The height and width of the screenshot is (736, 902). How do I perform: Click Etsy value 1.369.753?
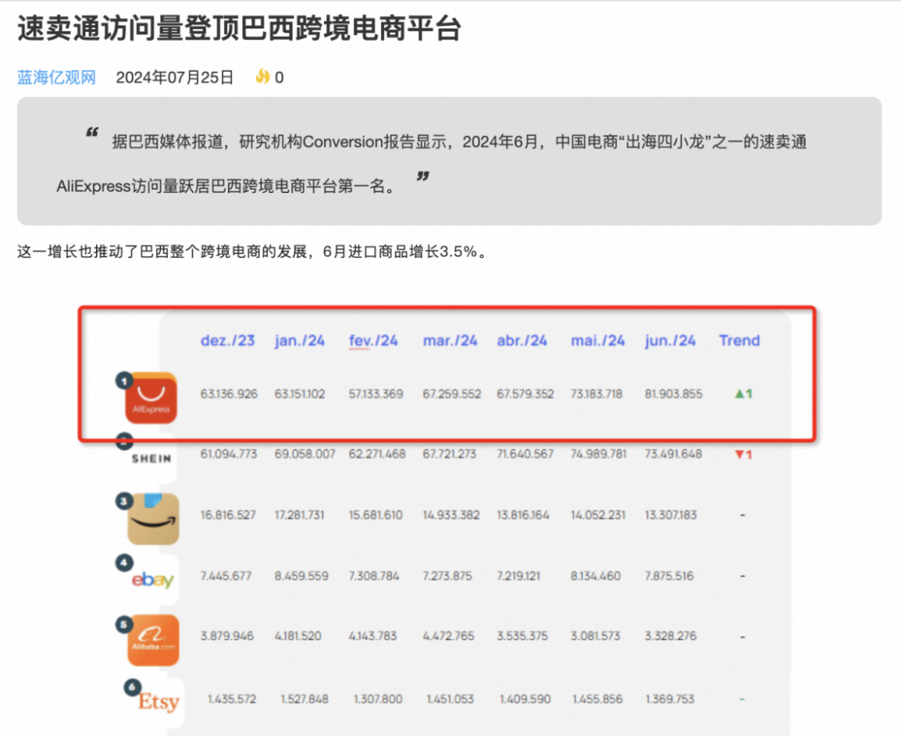click(670, 699)
